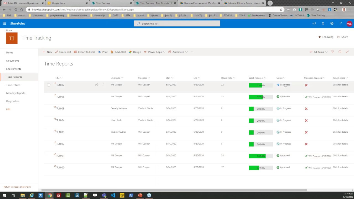This screenshot has height=199, width=354.
Task: Click the megaphone icon in header
Action: [314, 23]
